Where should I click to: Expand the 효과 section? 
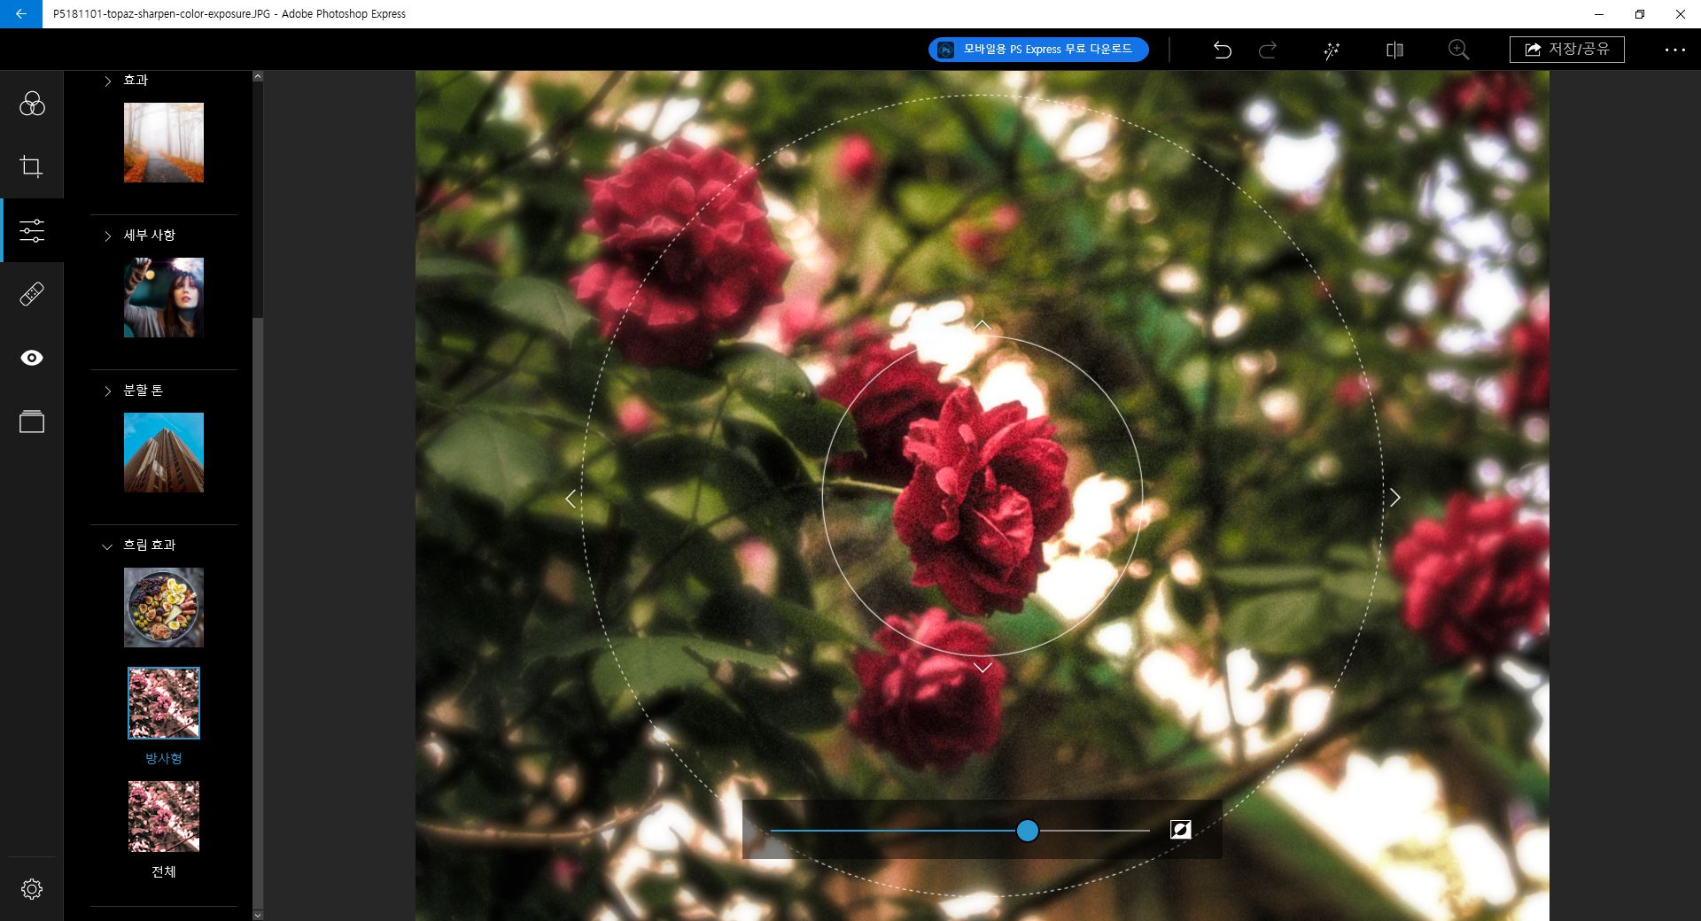tap(108, 81)
